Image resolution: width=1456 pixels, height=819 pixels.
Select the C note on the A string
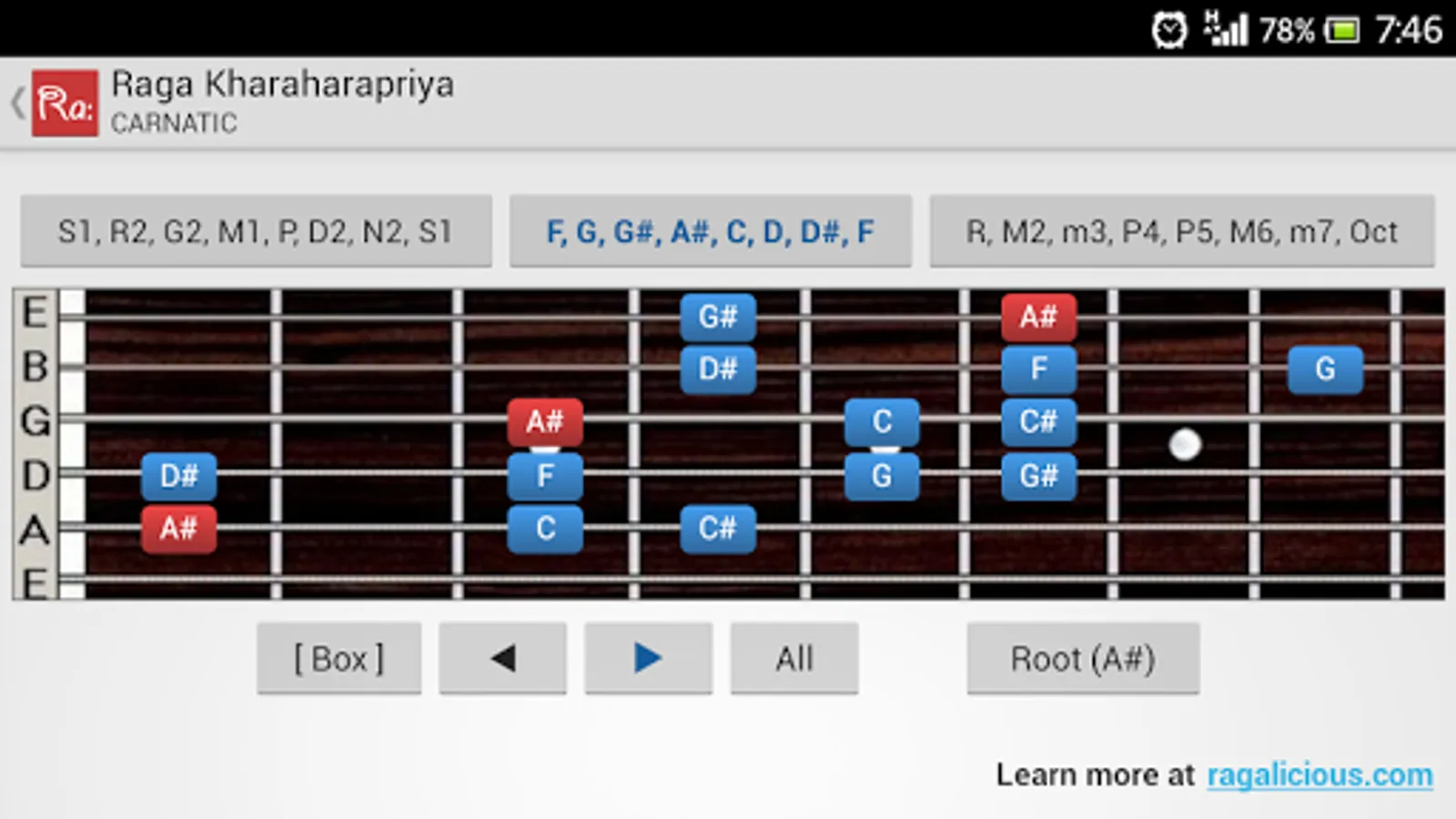(545, 529)
